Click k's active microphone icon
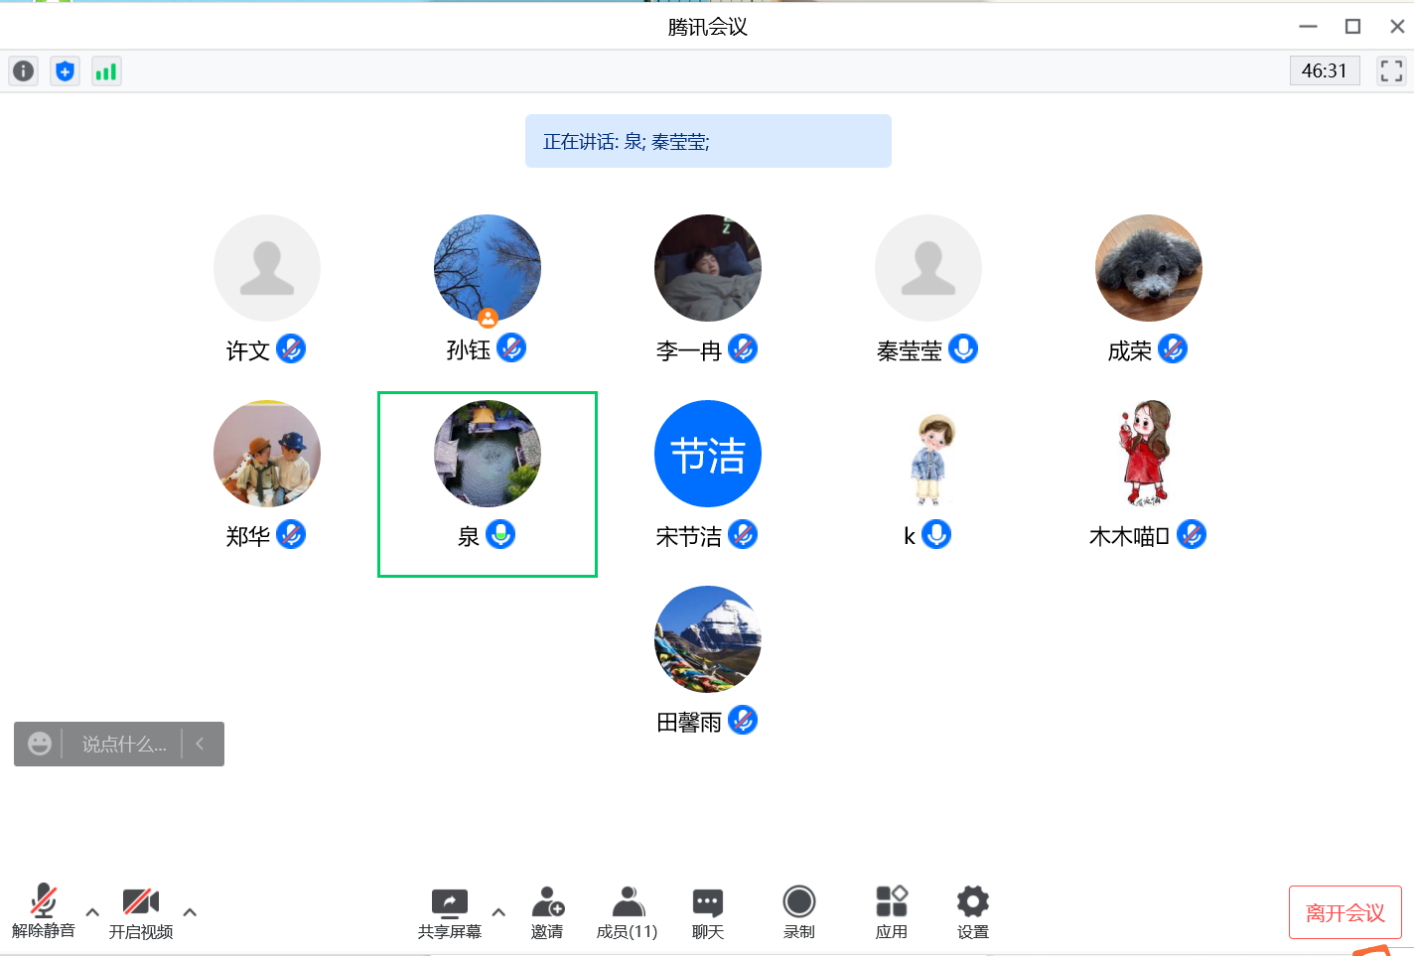The height and width of the screenshot is (956, 1414). click(x=936, y=534)
